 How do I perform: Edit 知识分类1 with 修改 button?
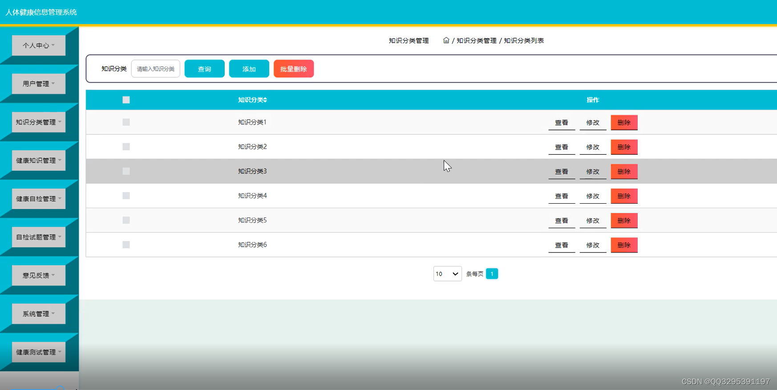(x=593, y=123)
